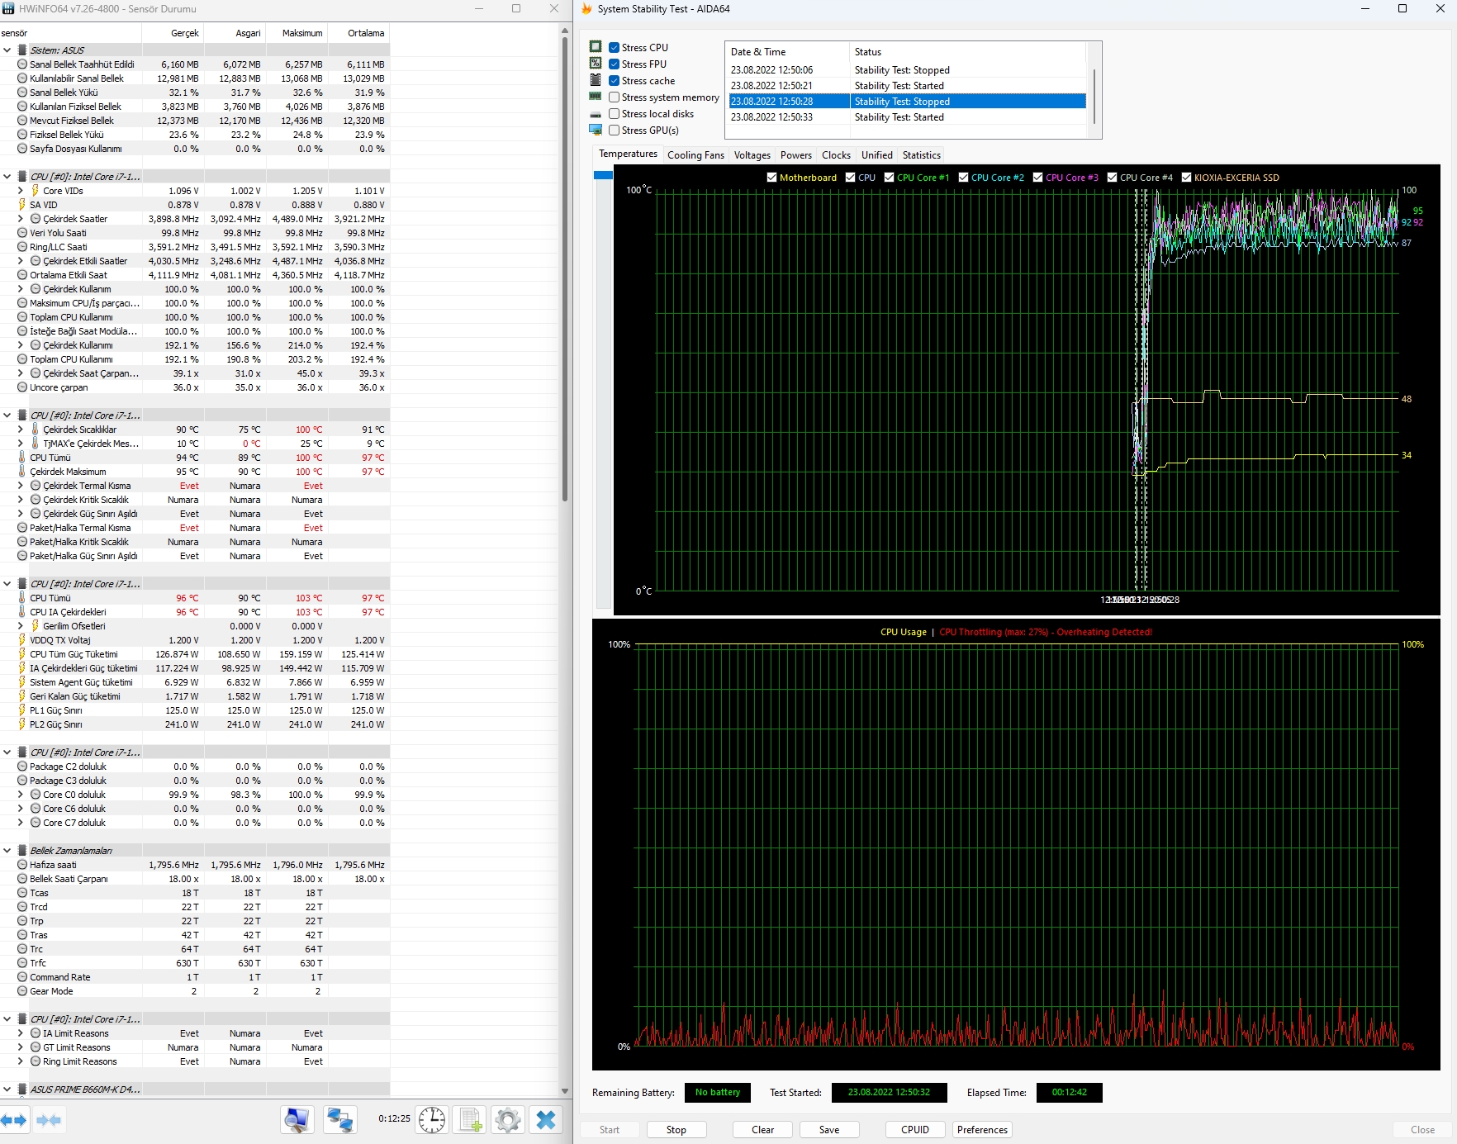The height and width of the screenshot is (1144, 1457).
Task: Toggle the KIOXIA-EXCERIA SSD graph checkbox
Action: coord(1186,178)
